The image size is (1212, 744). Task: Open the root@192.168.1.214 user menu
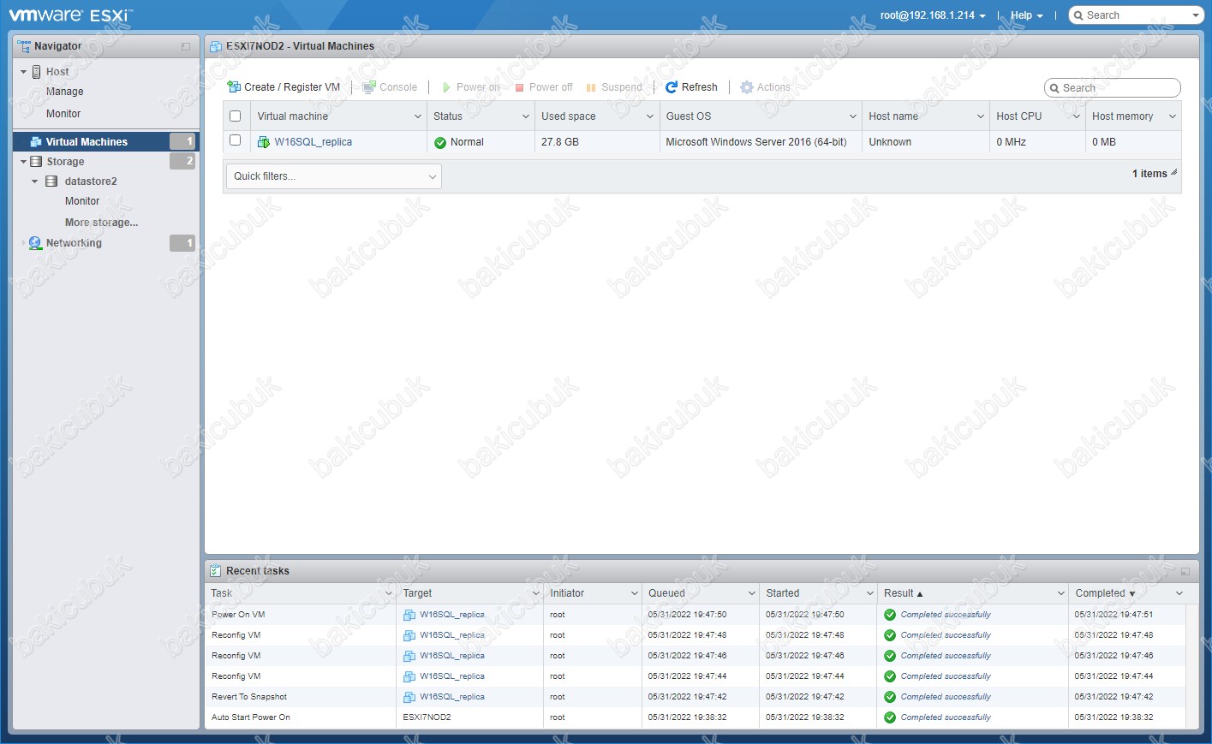click(933, 15)
